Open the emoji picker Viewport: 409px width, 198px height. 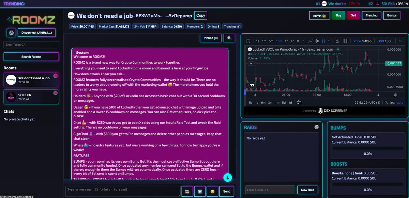pyautogui.click(x=212, y=192)
